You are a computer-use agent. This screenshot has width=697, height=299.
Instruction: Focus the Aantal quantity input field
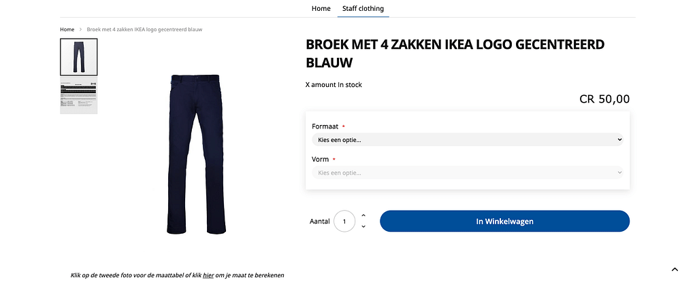[x=344, y=222]
